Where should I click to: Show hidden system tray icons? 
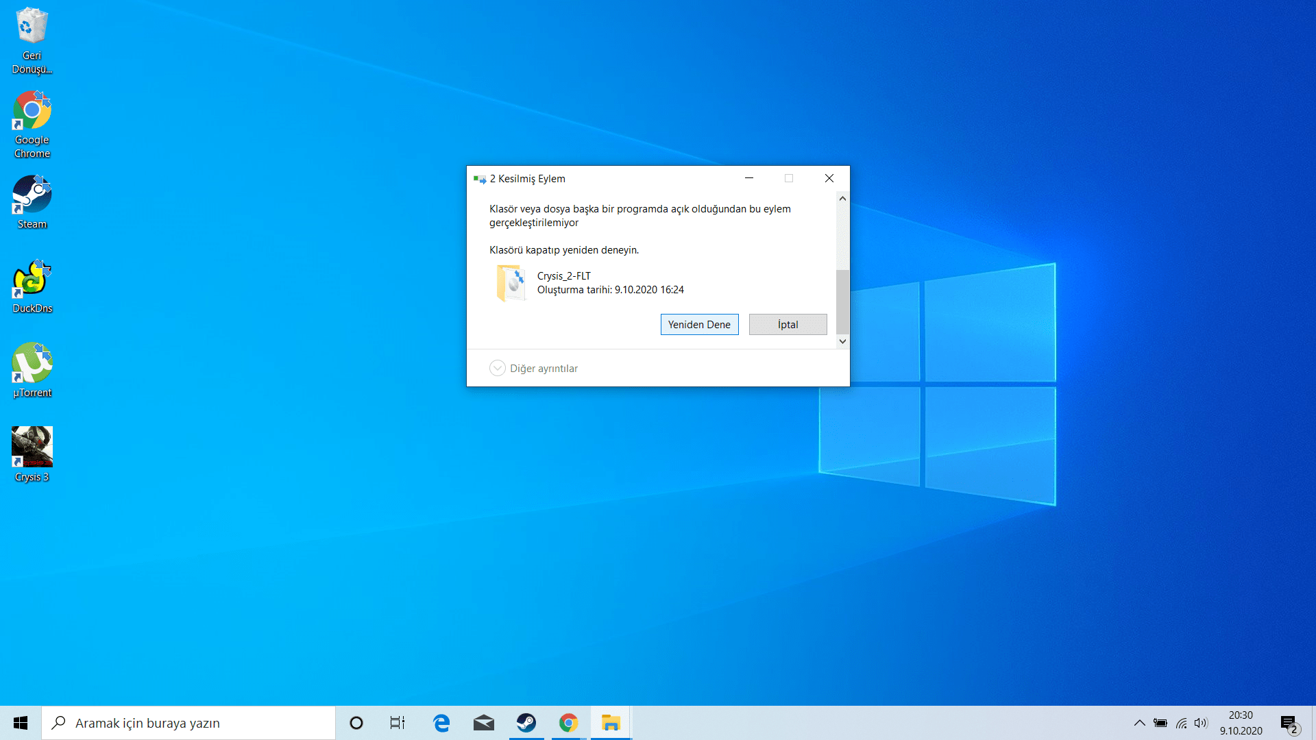click(x=1139, y=723)
